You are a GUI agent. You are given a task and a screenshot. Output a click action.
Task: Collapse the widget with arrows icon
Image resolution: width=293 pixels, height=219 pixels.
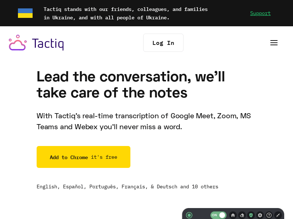(278, 215)
